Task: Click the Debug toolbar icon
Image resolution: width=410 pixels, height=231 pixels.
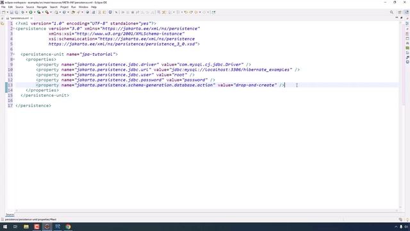Action: click(x=22, y=12)
